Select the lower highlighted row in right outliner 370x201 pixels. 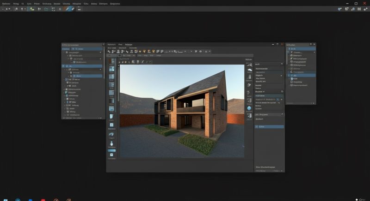301,75
